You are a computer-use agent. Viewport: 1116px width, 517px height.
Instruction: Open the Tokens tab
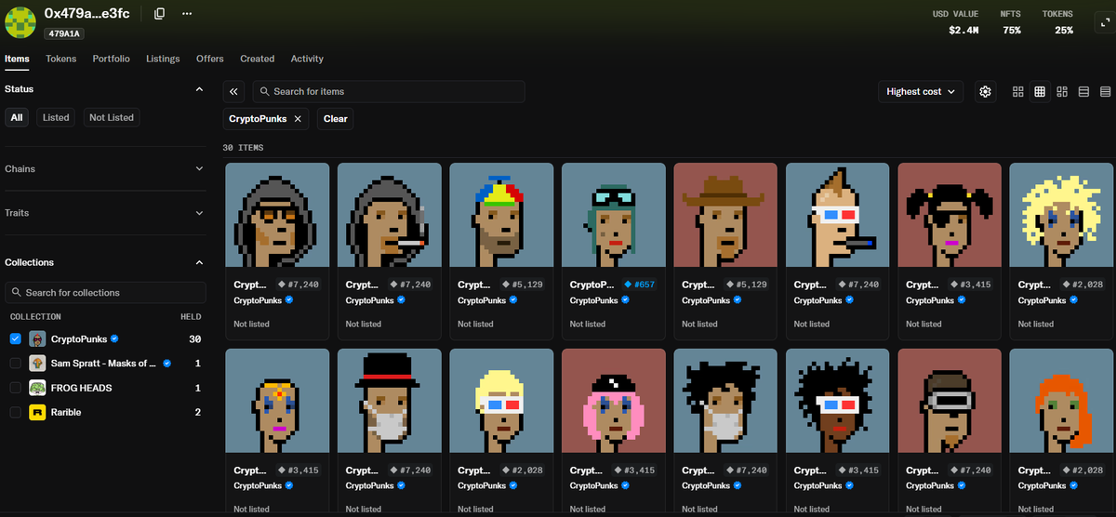click(x=61, y=59)
